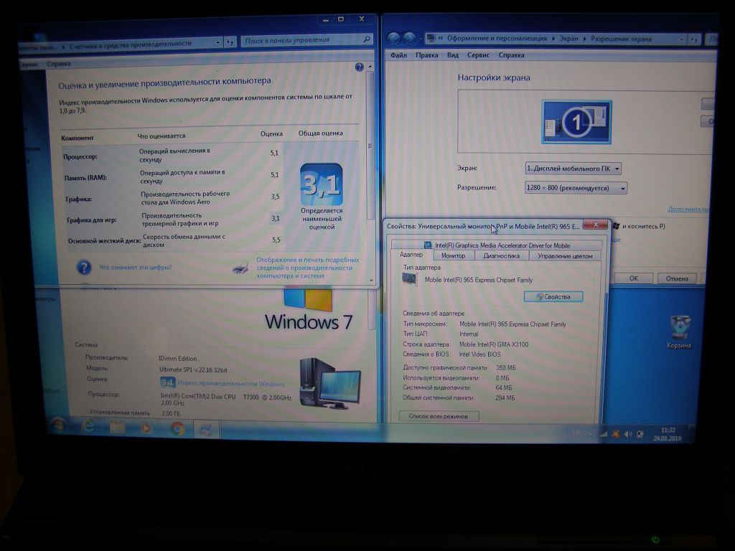Click the volume speaker tray icon
Screen dimensions: 735x551
[628, 434]
